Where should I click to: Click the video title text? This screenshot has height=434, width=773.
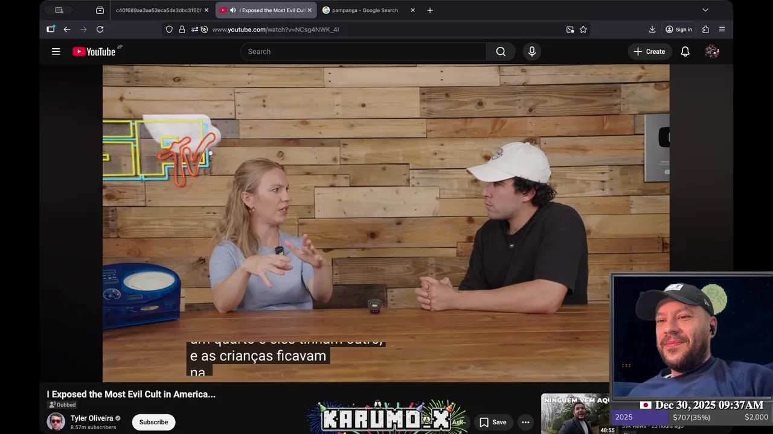[131, 394]
